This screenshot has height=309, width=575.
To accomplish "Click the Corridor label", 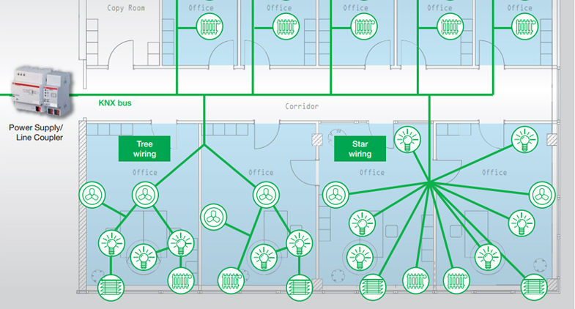I will click(x=302, y=107).
